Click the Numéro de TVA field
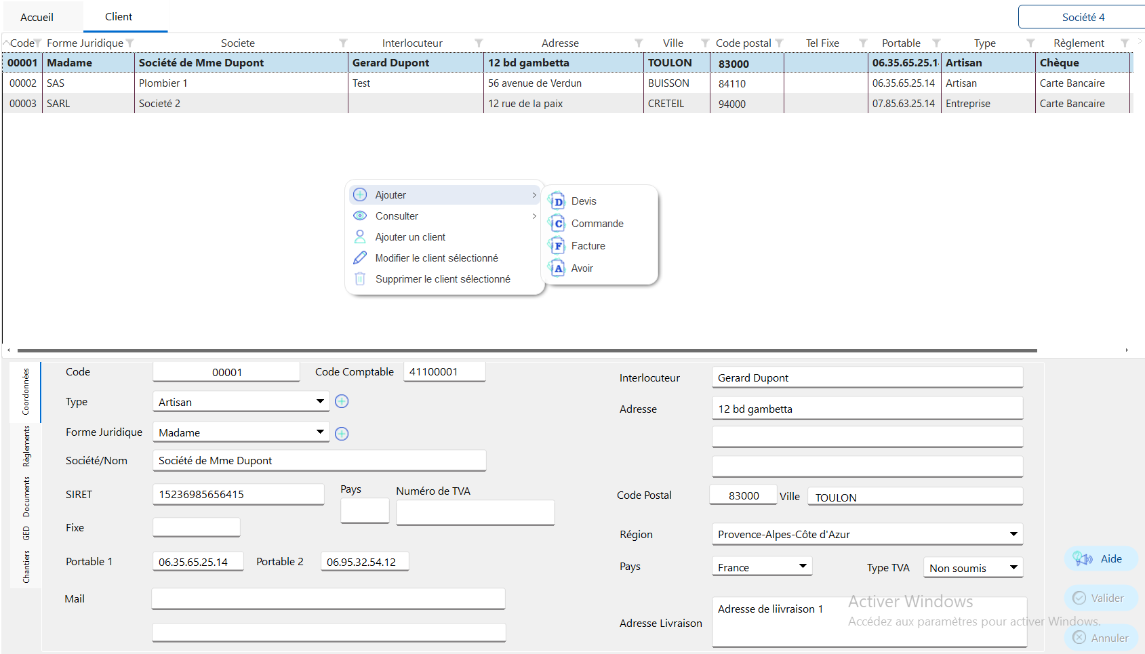 coord(475,512)
